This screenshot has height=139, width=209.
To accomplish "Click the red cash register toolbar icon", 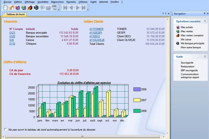I will (30, 8).
